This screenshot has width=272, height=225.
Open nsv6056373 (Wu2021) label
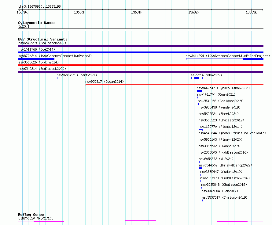pyautogui.click(x=216, y=159)
